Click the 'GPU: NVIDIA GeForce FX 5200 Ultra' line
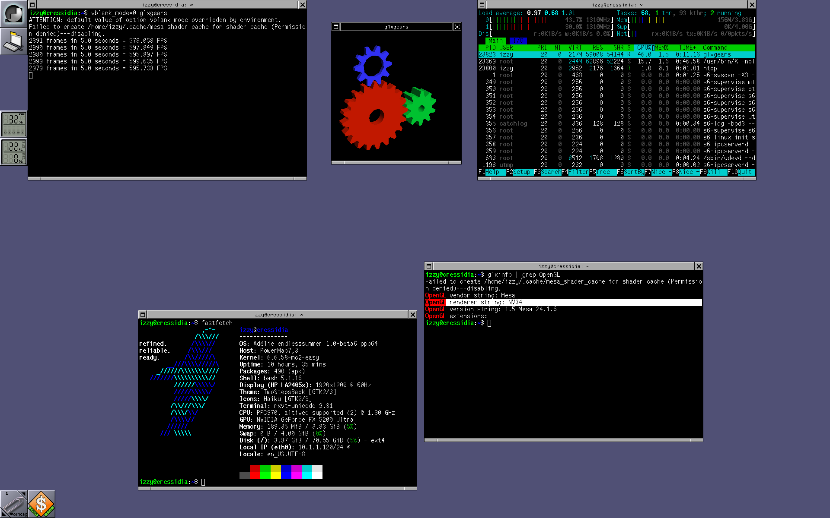 pos(296,420)
